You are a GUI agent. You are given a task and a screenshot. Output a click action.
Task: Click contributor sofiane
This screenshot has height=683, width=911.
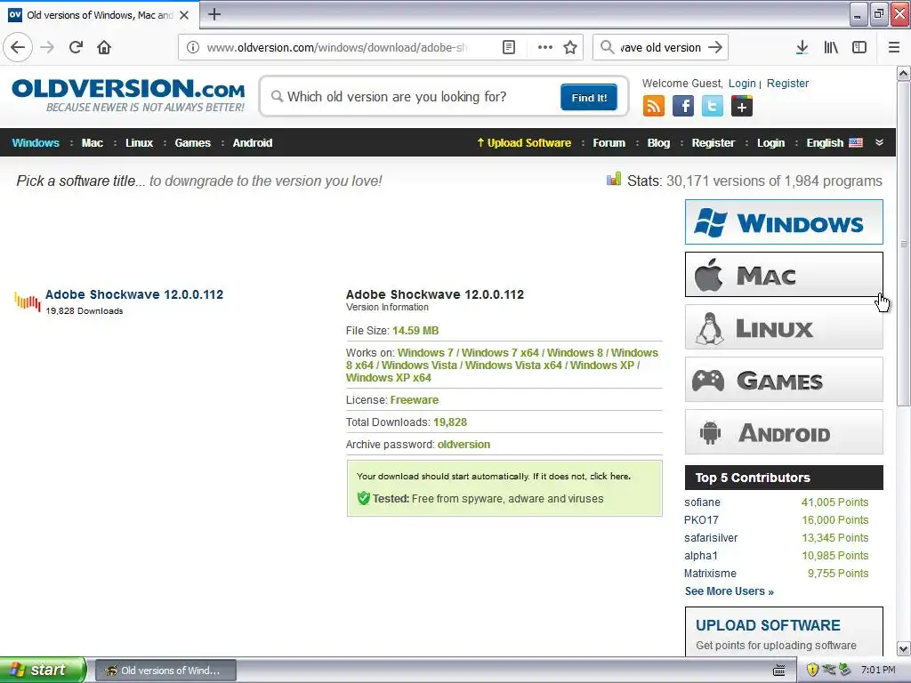pos(702,502)
